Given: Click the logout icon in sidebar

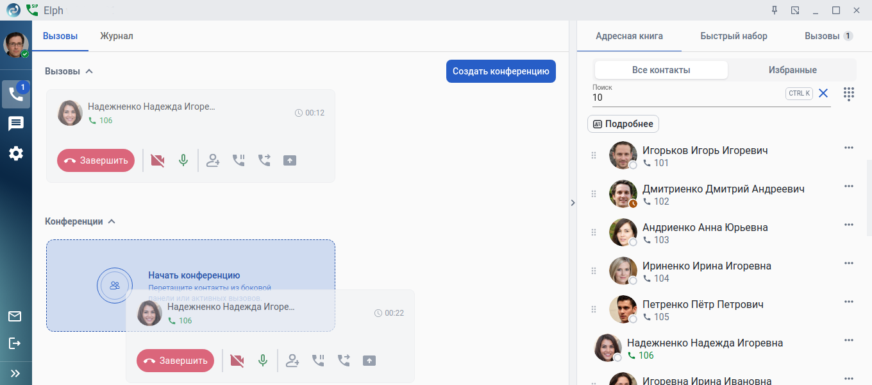Looking at the screenshot, I should pos(15,343).
